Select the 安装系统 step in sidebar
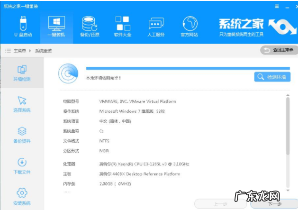 [x=22, y=197]
